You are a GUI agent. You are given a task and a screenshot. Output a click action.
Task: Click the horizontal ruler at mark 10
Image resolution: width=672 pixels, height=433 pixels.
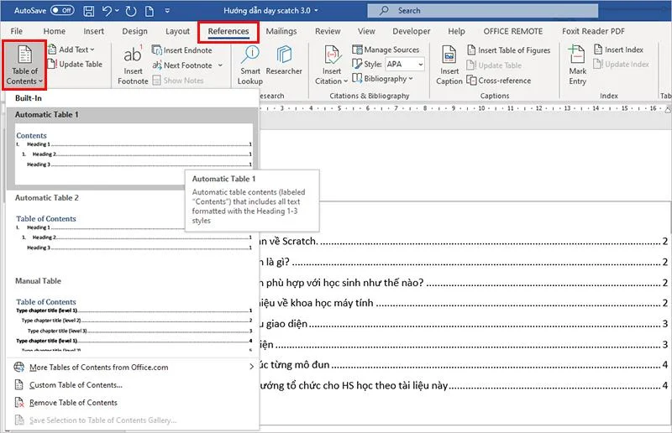point(481,108)
